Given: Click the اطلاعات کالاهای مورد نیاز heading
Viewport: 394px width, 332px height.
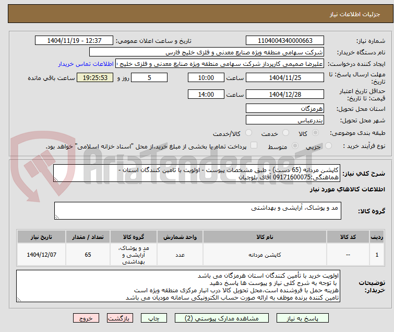Looking at the screenshot, I should (x=347, y=189).
